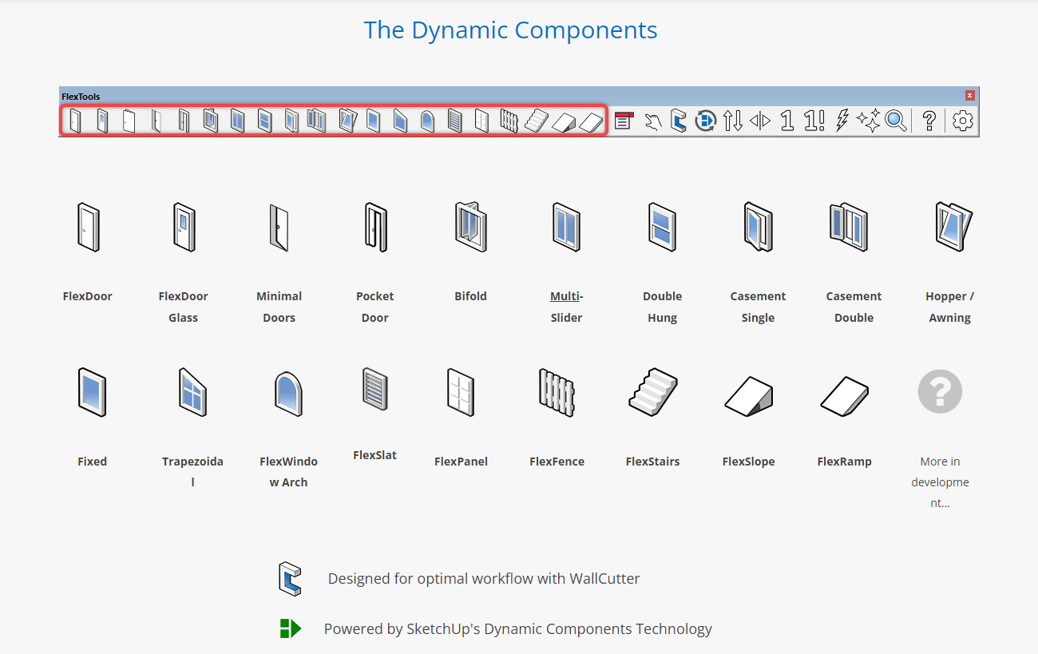Click the large Casement Double window image
This screenshot has height=654, width=1038.
[x=849, y=227]
